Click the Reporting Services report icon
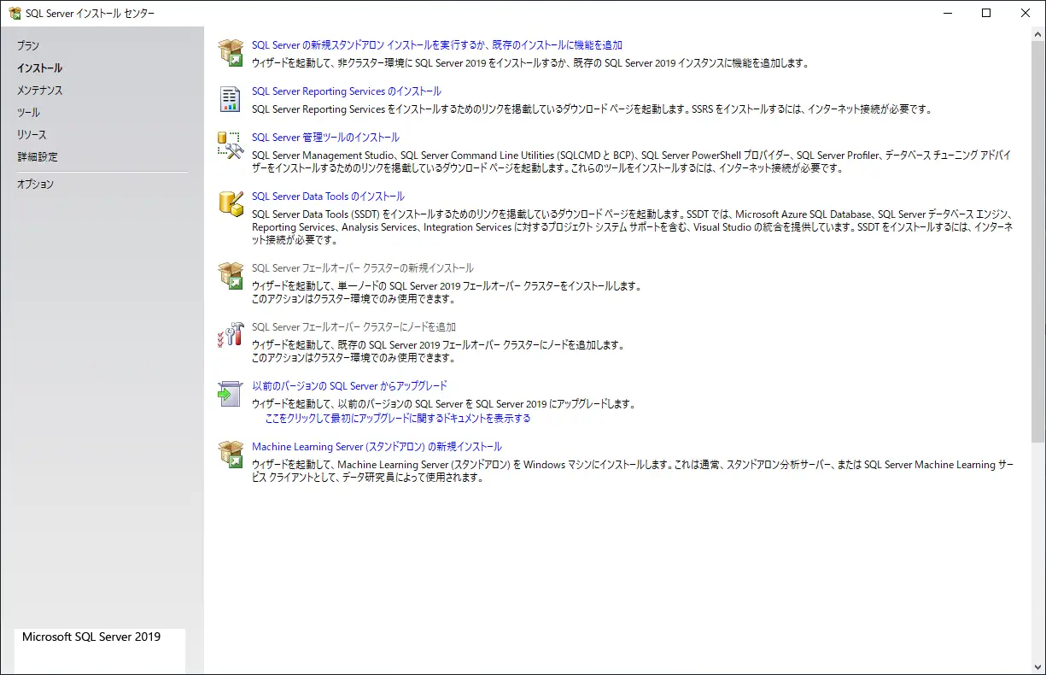The image size is (1046, 675). tap(230, 99)
